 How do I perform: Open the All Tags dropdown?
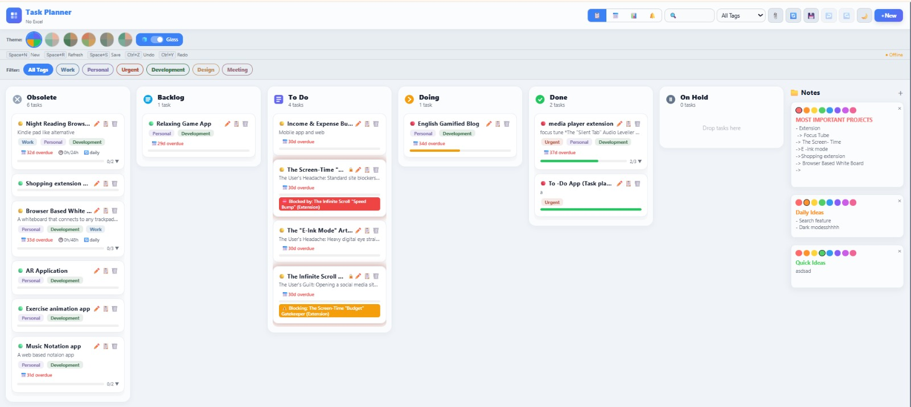click(741, 16)
